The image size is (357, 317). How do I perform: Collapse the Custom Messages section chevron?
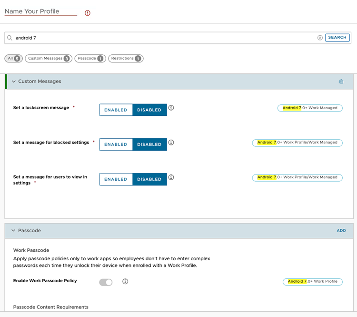pyautogui.click(x=14, y=82)
